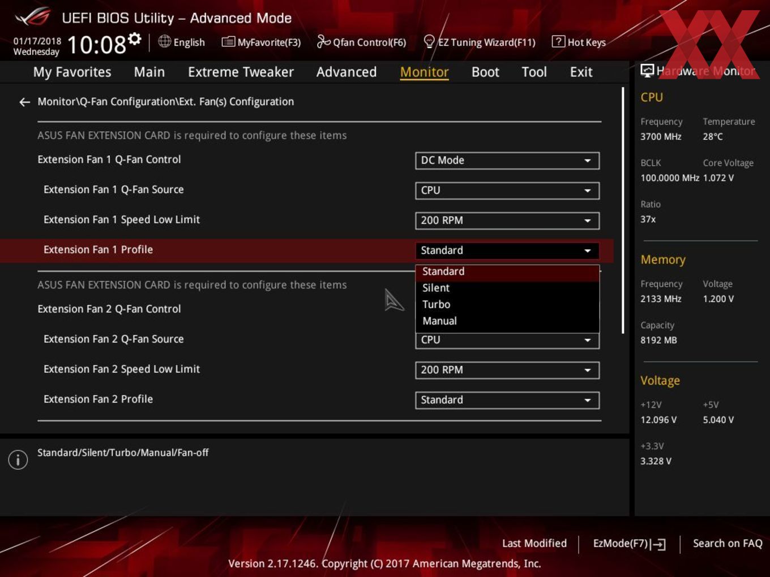
Task: Select the Extension Fan 2 Q-Fan Control label
Action: tap(109, 309)
